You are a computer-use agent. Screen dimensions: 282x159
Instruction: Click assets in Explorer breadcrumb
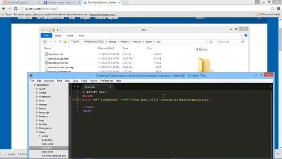coord(149,42)
